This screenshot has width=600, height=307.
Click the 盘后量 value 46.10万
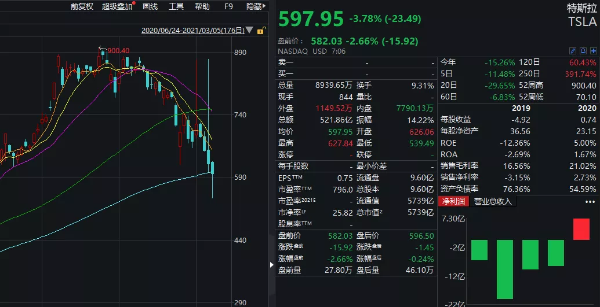(x=419, y=271)
